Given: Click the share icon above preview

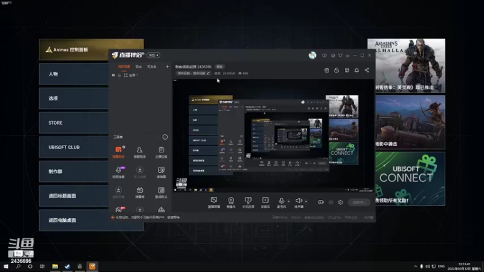Looking at the screenshot, I should pos(367,70).
